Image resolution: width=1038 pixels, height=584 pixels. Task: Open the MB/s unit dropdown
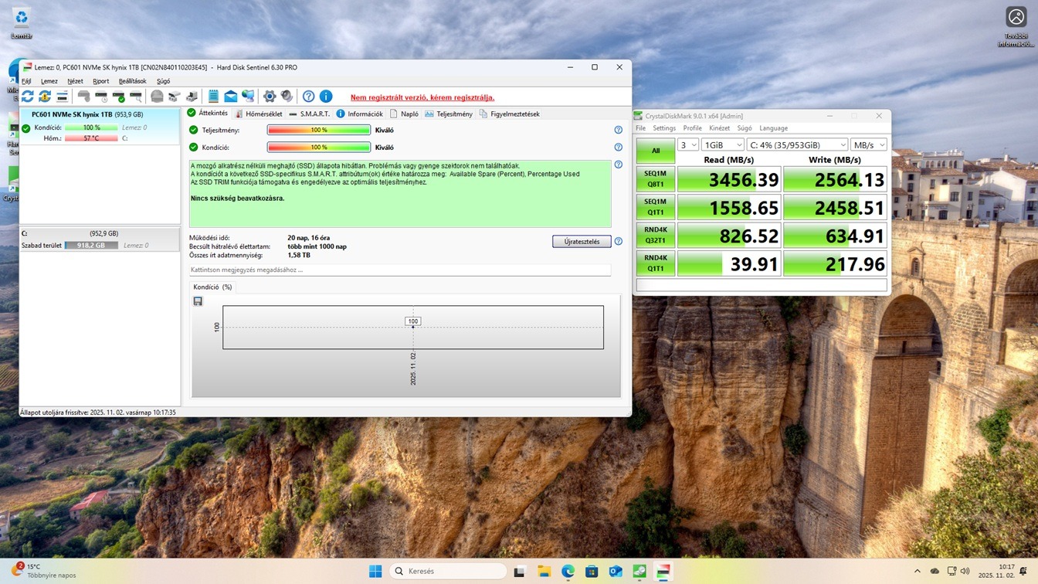coord(869,145)
